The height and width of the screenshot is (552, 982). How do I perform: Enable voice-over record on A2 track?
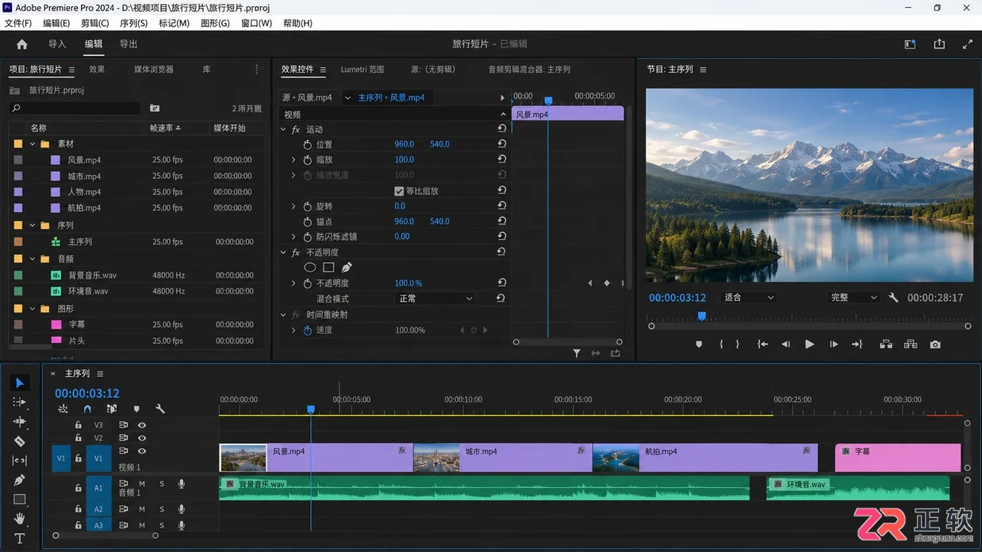pyautogui.click(x=182, y=509)
